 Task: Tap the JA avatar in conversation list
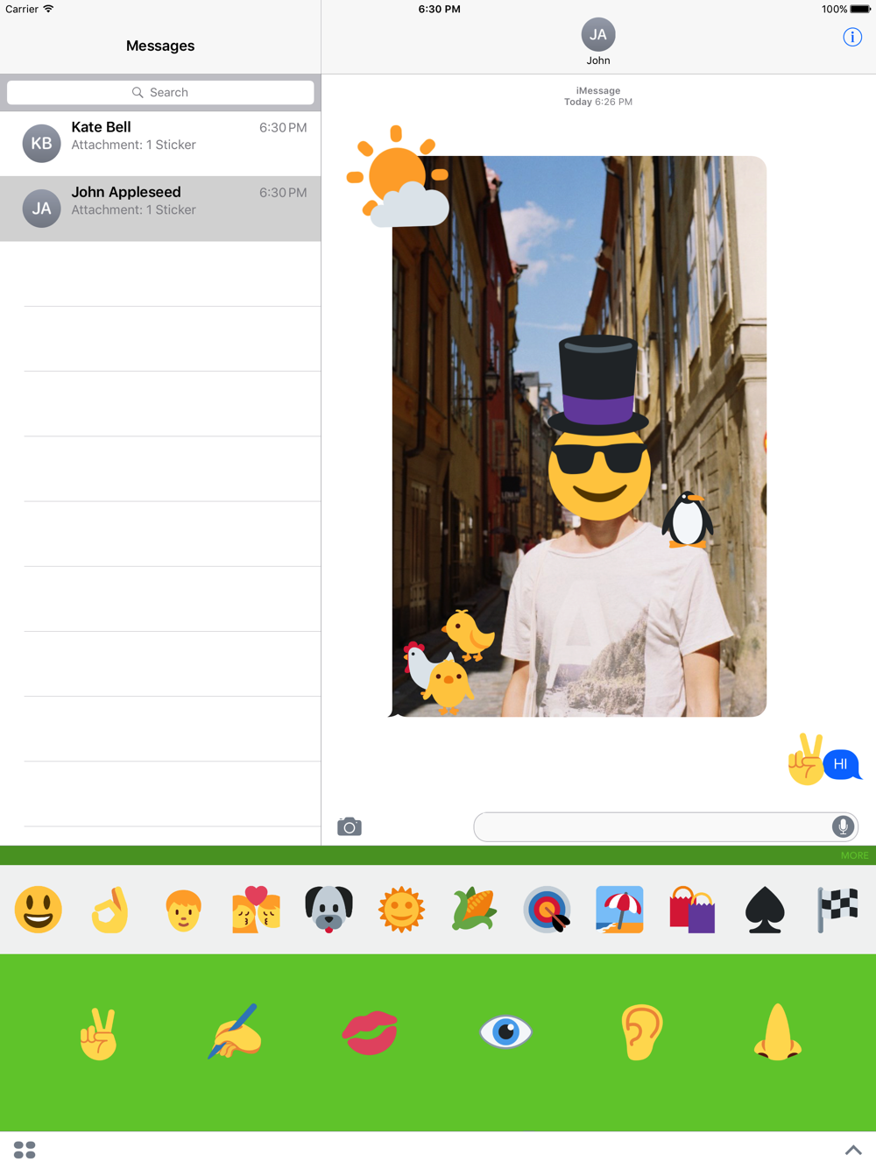pyautogui.click(x=41, y=209)
